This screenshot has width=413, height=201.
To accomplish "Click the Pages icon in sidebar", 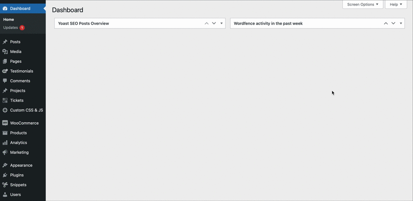I will coord(5,62).
